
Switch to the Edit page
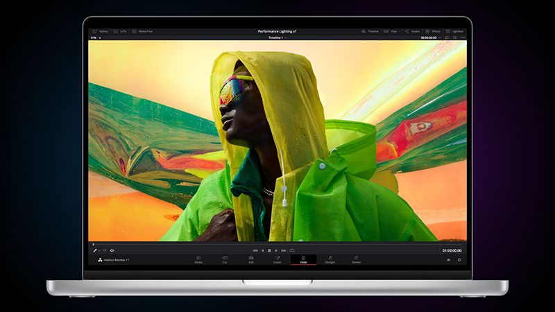250,259
